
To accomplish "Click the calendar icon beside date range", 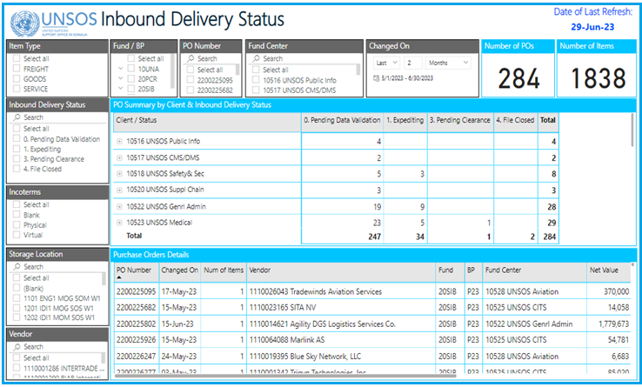I will tap(376, 78).
